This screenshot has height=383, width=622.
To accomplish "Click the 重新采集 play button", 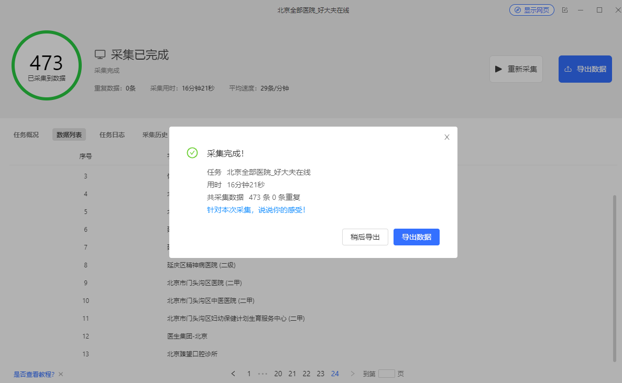I will tap(516, 69).
